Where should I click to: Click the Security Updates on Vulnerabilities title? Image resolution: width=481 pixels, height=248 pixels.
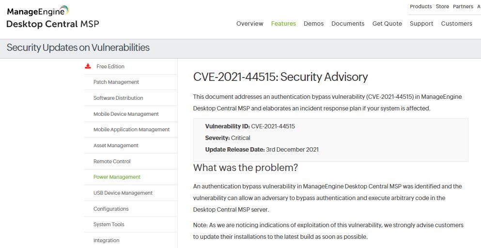[x=78, y=47]
